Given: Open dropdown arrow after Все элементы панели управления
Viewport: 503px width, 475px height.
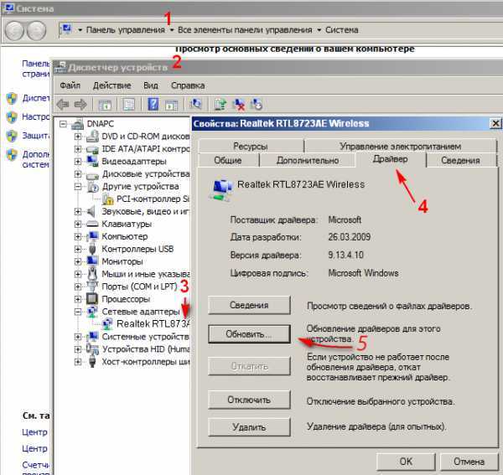Looking at the screenshot, I should [x=319, y=30].
